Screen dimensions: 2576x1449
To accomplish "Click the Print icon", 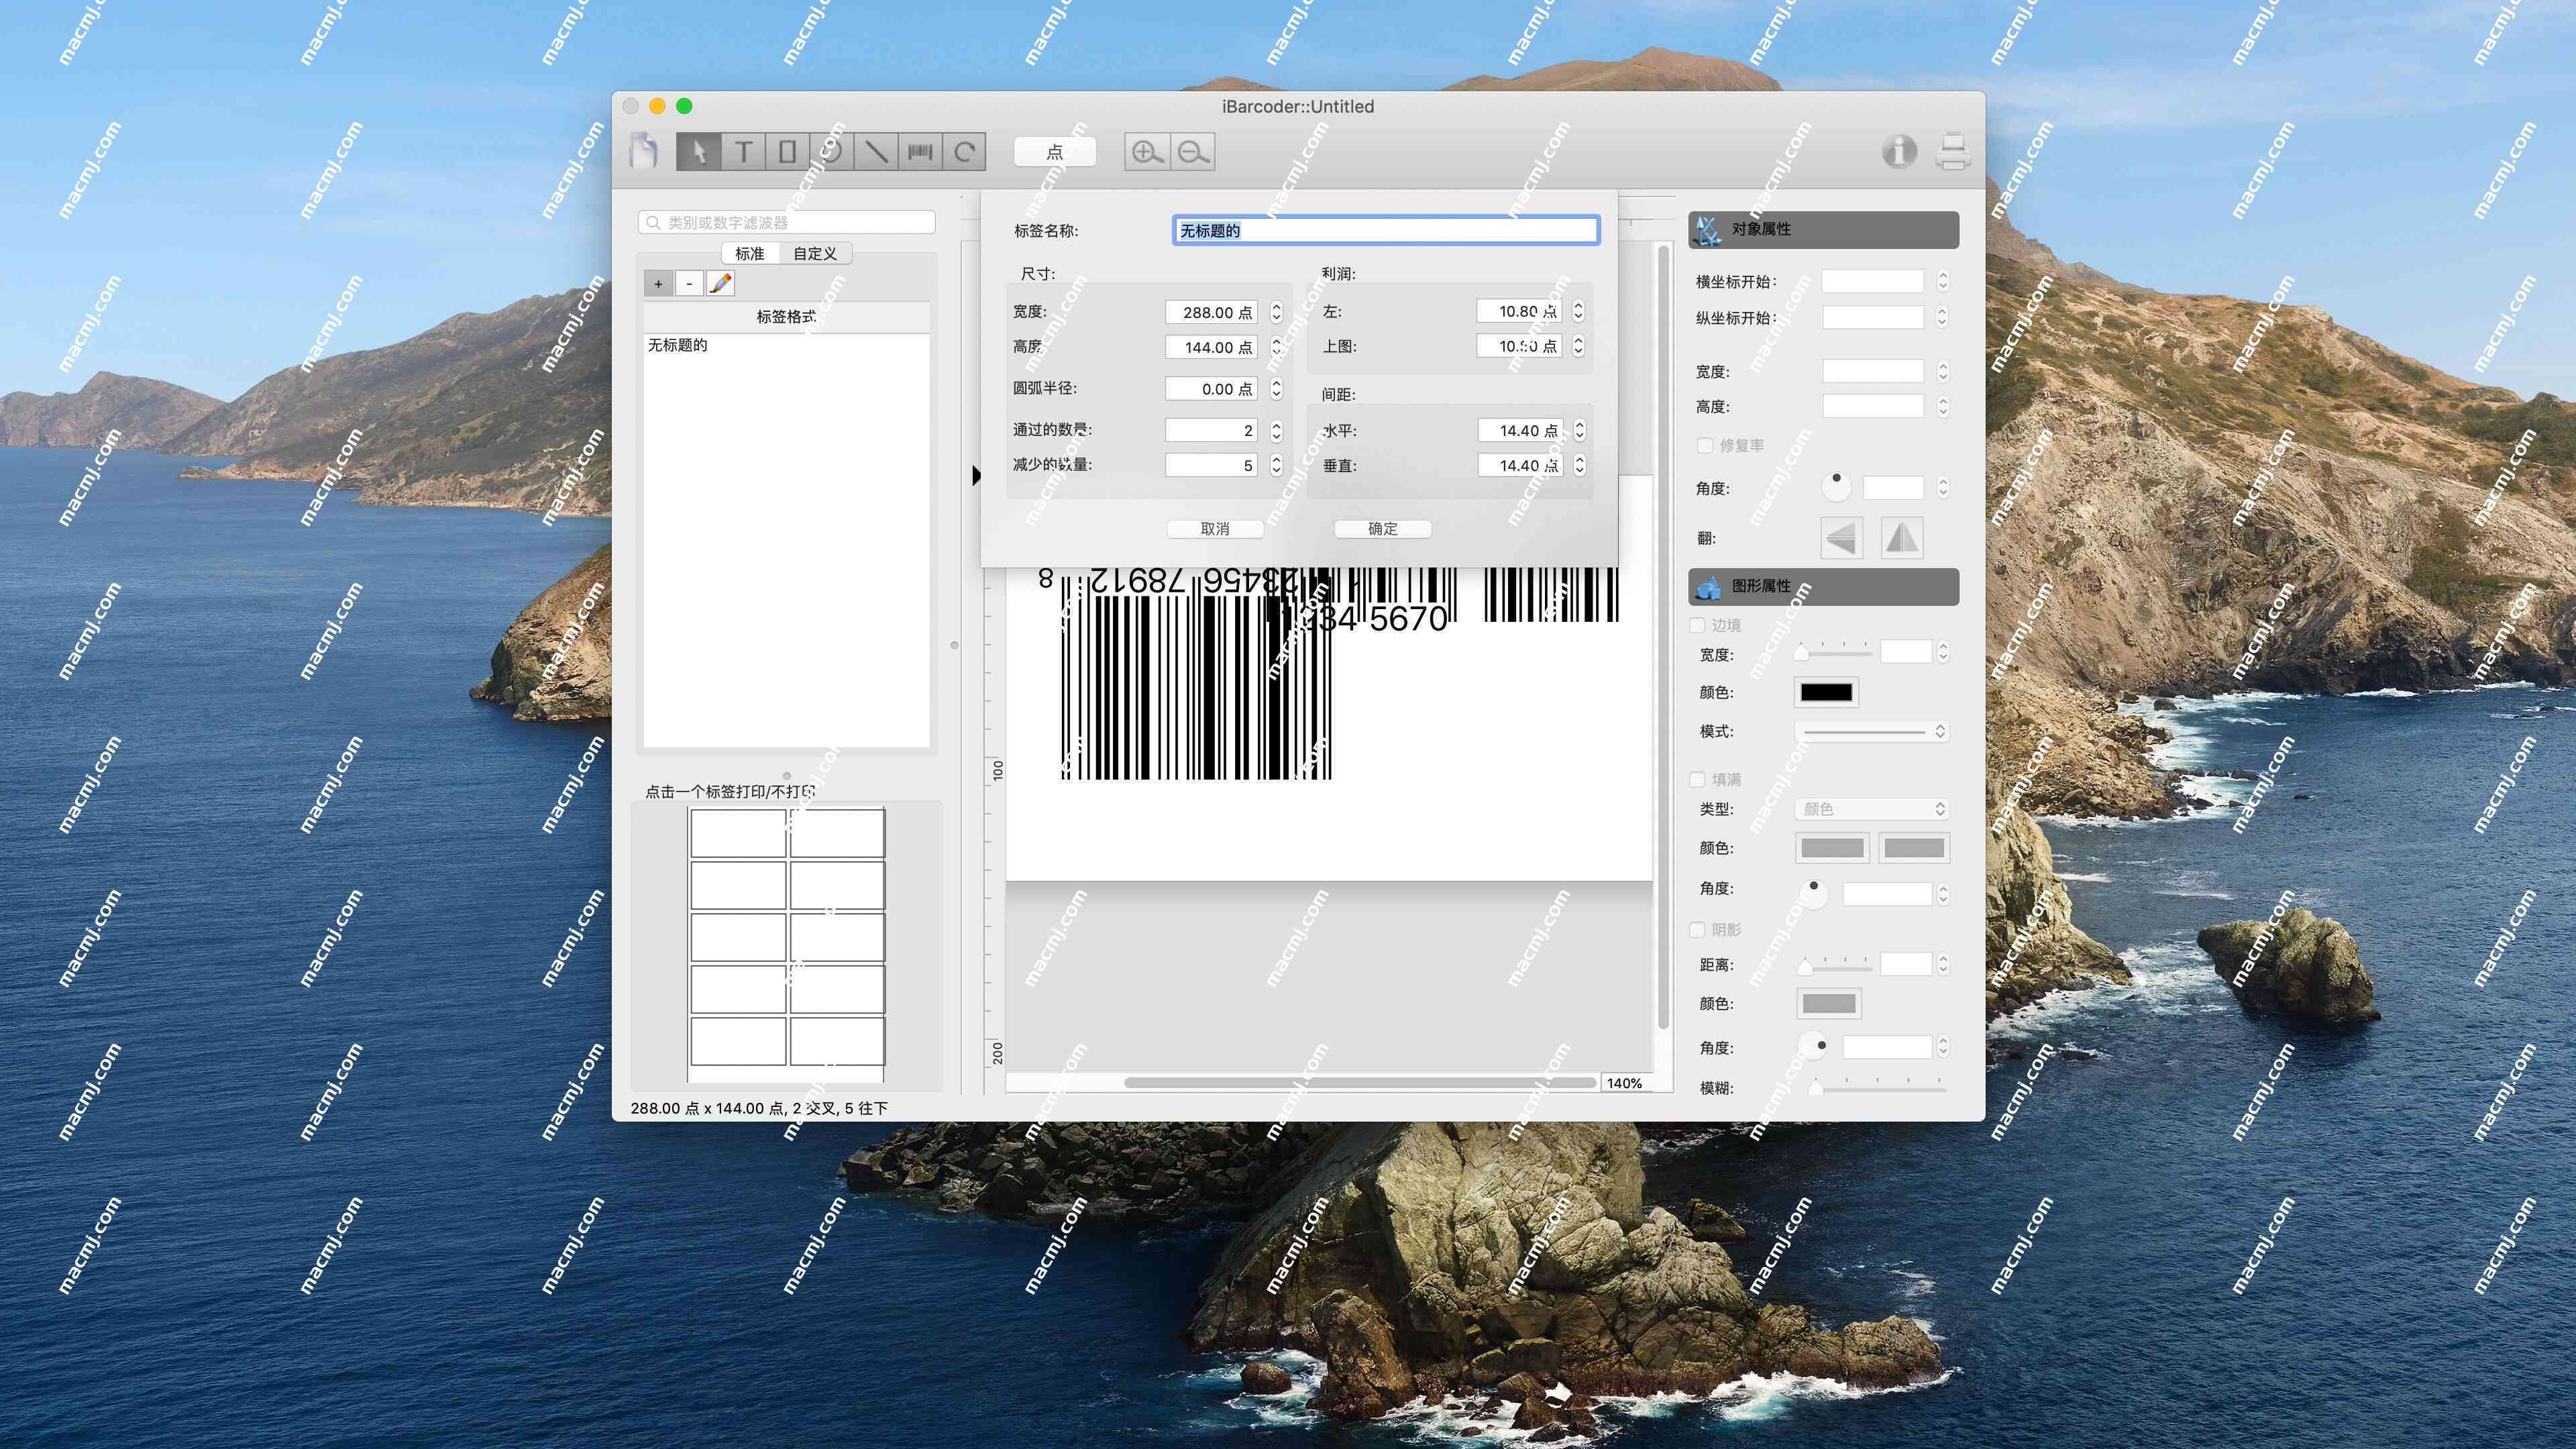I will 1953,151.
